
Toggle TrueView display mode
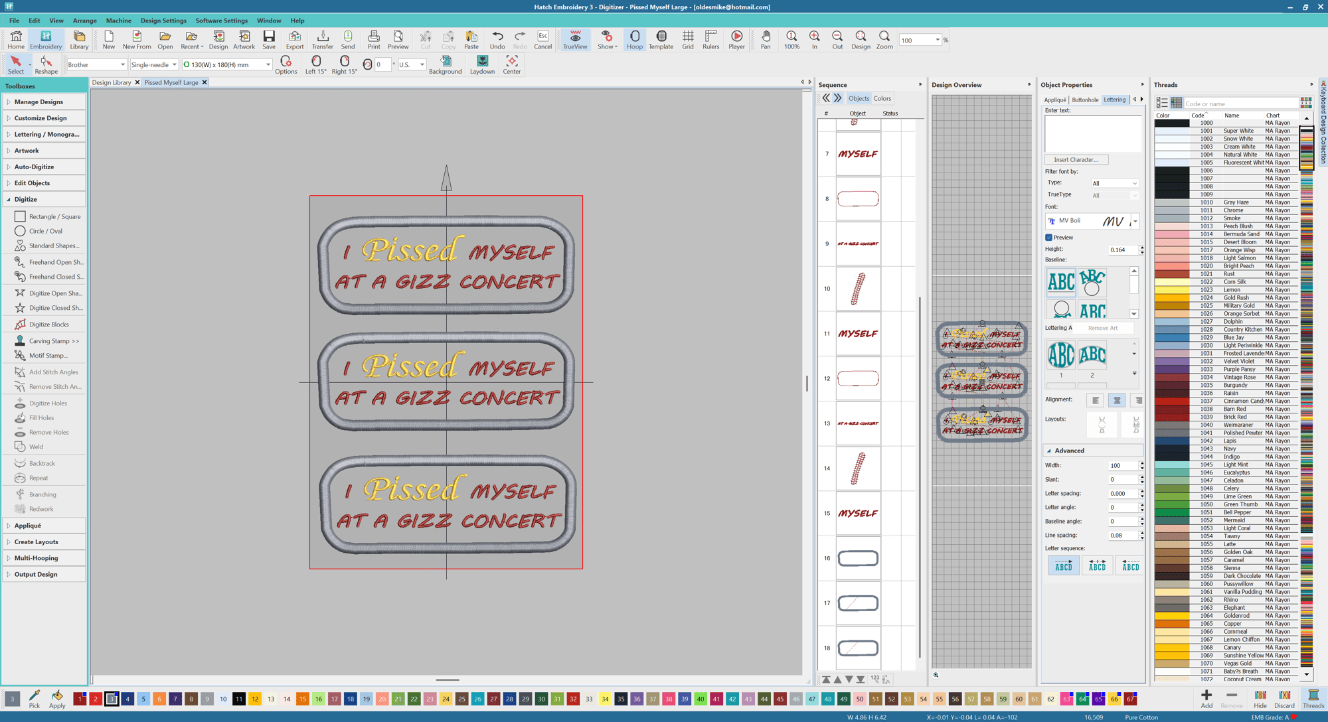point(574,39)
